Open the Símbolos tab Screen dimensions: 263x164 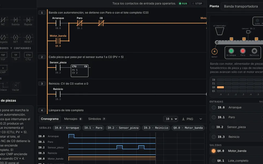[97, 119]
